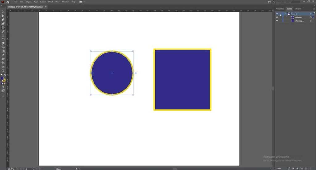This screenshot has width=316, height=170.
Task: Hide the Rectangle sublayer eye icon
Action: click(x=277, y=21)
